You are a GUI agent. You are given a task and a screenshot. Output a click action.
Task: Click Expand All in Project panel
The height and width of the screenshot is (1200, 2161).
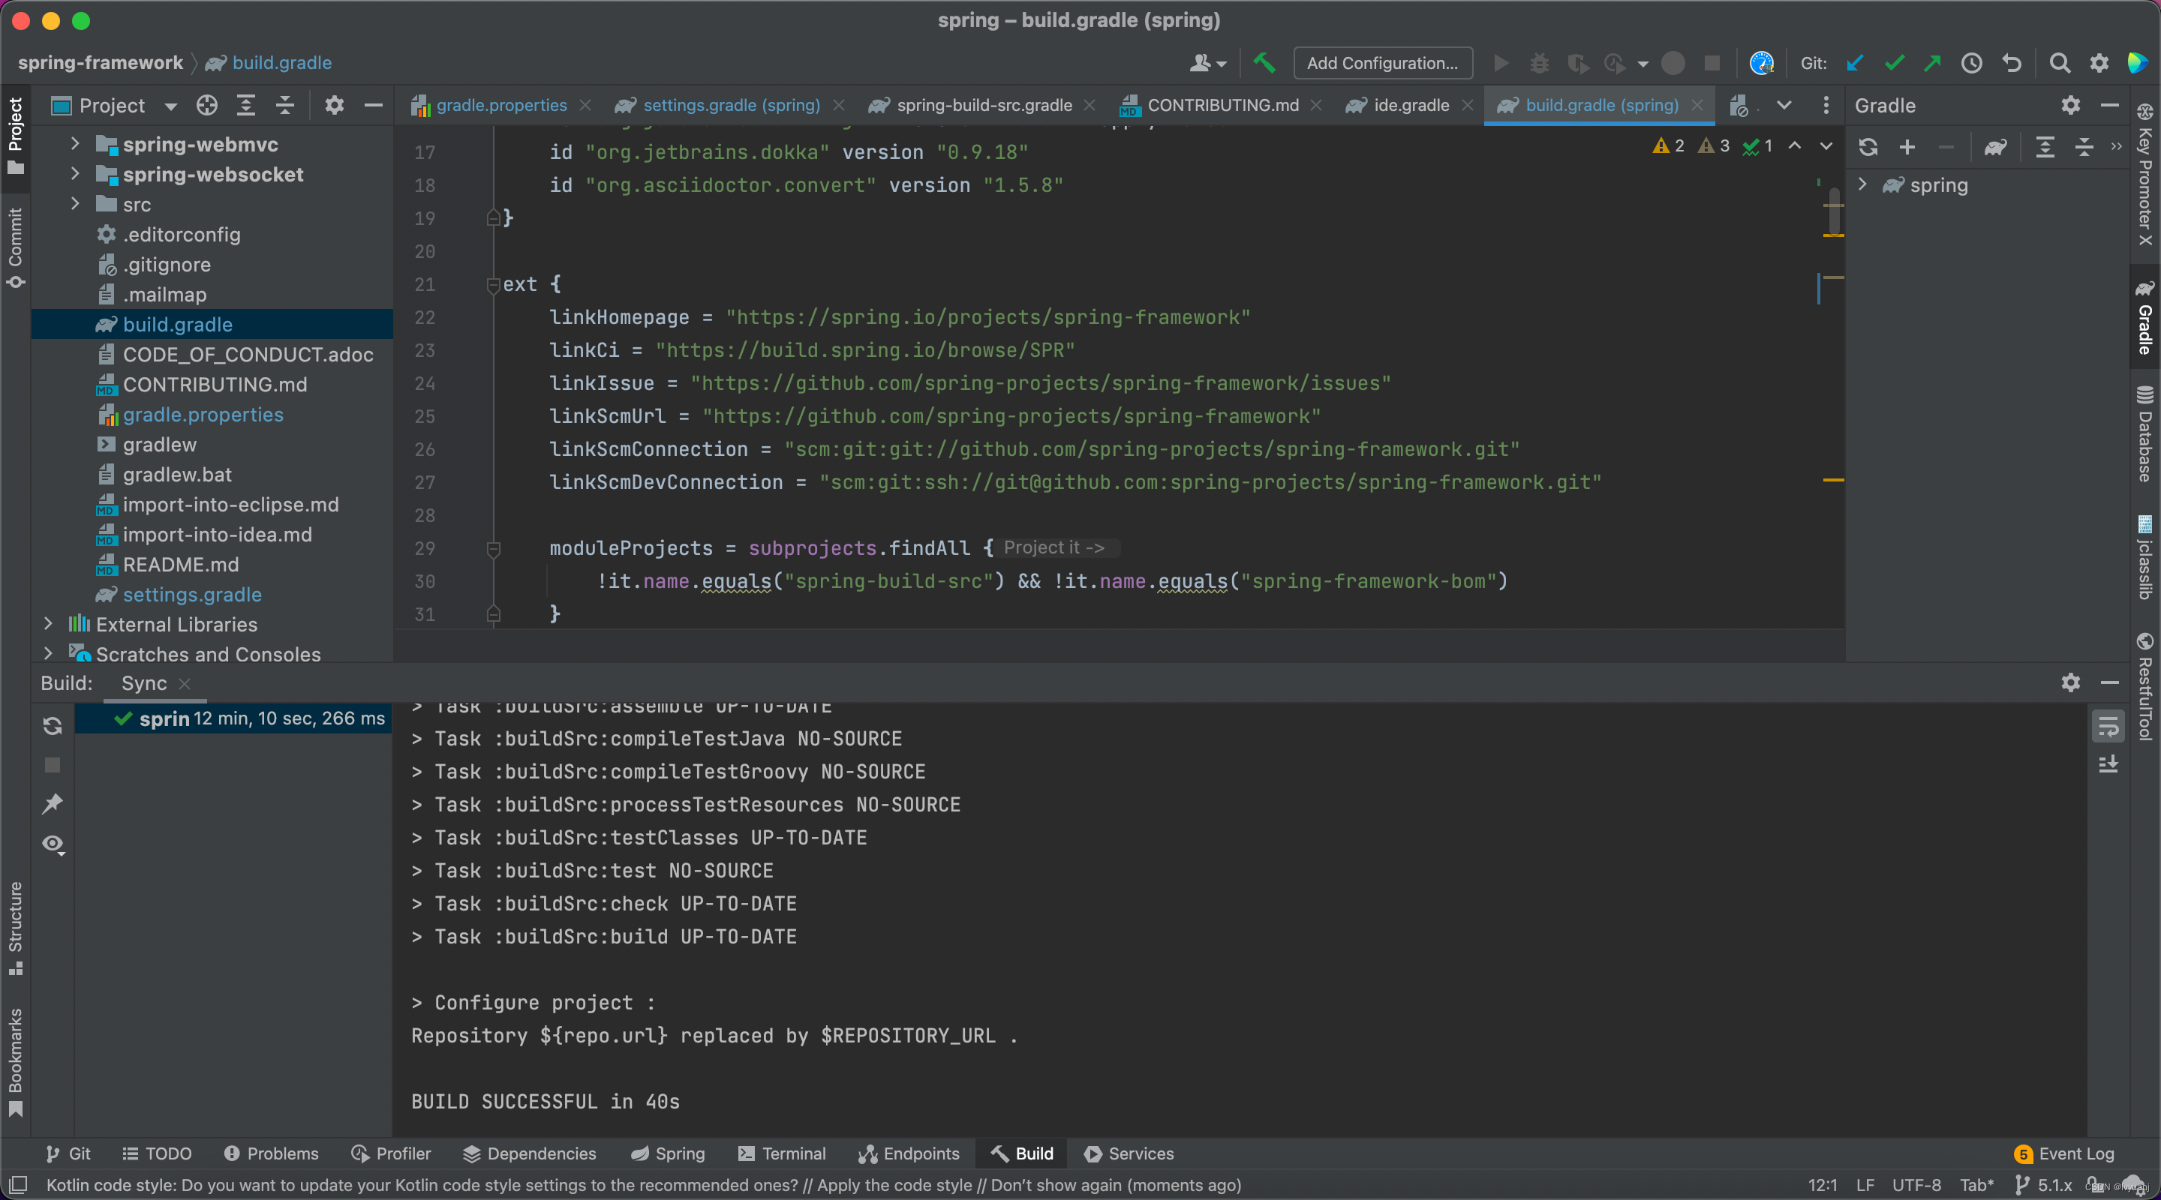pyautogui.click(x=246, y=105)
